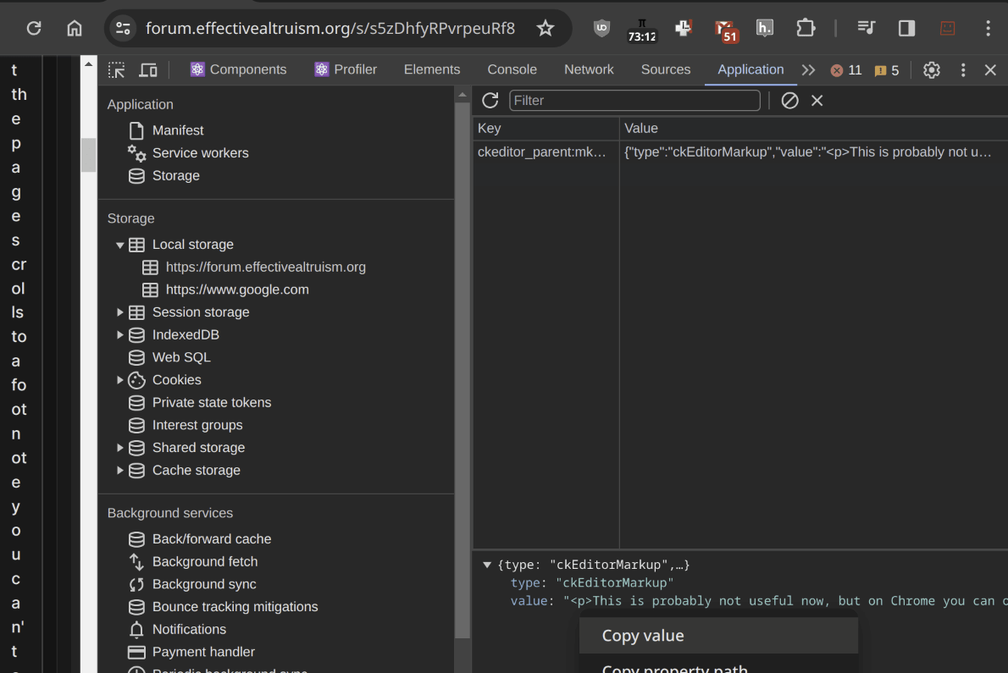
Task: Show more DevTools tabs with the chevron
Action: coord(808,70)
